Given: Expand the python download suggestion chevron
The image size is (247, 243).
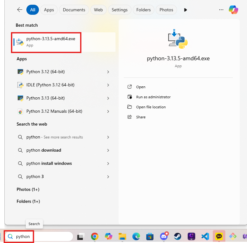Looking at the screenshot, I should pyautogui.click(x=108, y=150).
